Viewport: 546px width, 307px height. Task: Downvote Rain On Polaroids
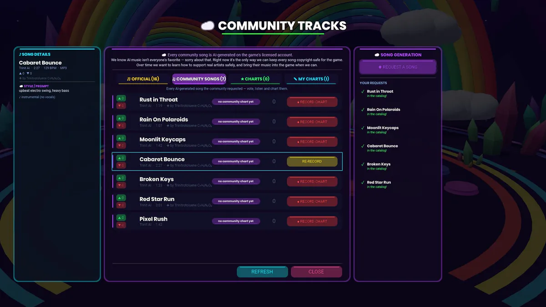[121, 126]
